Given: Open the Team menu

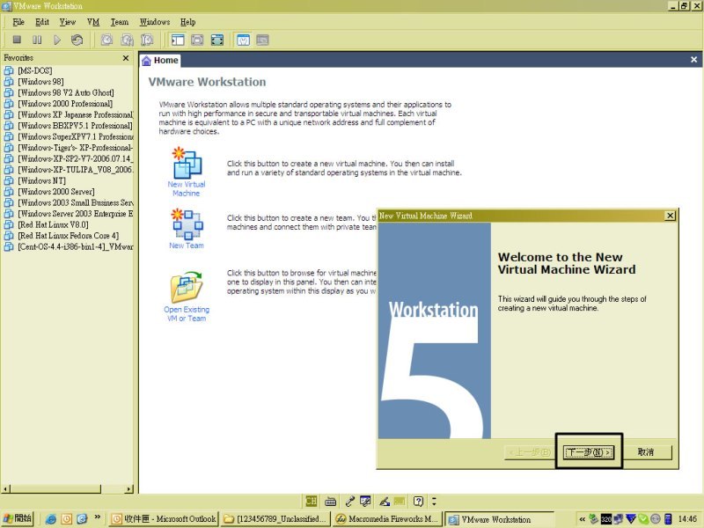Looking at the screenshot, I should [120, 22].
